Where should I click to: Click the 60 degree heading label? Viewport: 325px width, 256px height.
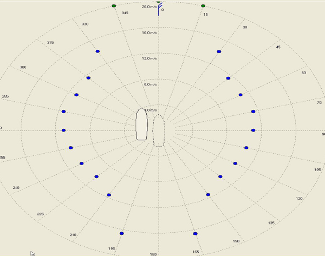pos(304,73)
